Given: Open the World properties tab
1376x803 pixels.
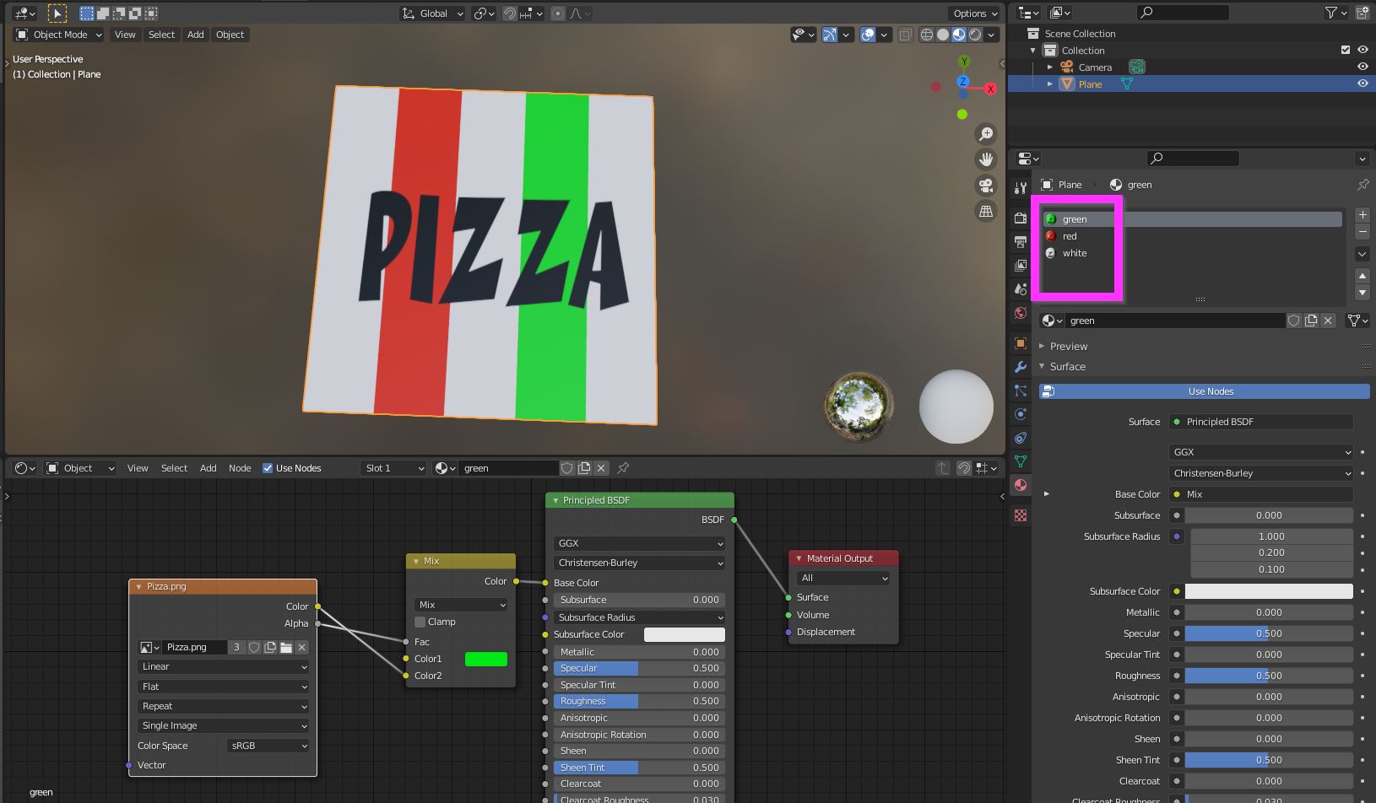Looking at the screenshot, I should (1021, 313).
